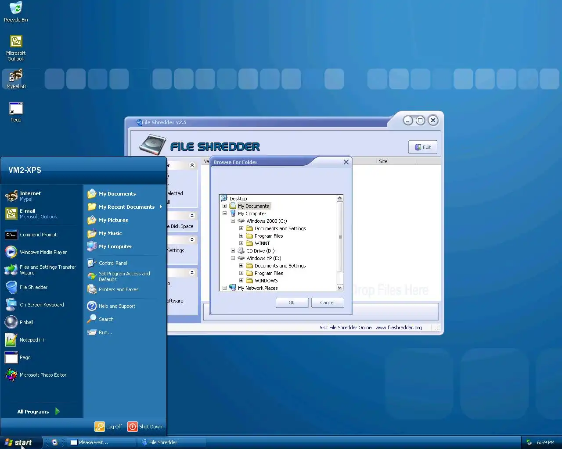Click folder tree scrollbar up arrow
562x449 pixels.
pyautogui.click(x=339, y=198)
